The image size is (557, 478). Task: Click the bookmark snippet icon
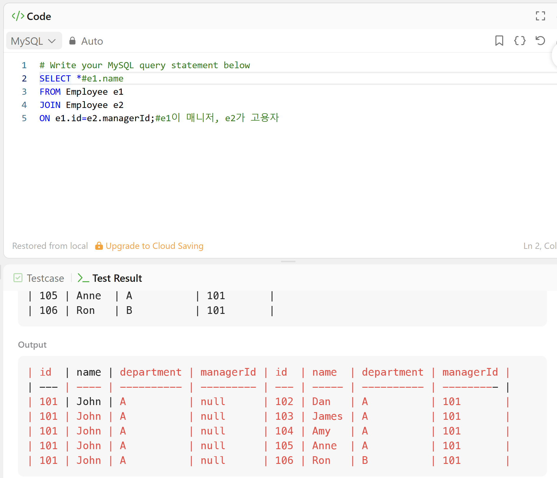coord(499,41)
